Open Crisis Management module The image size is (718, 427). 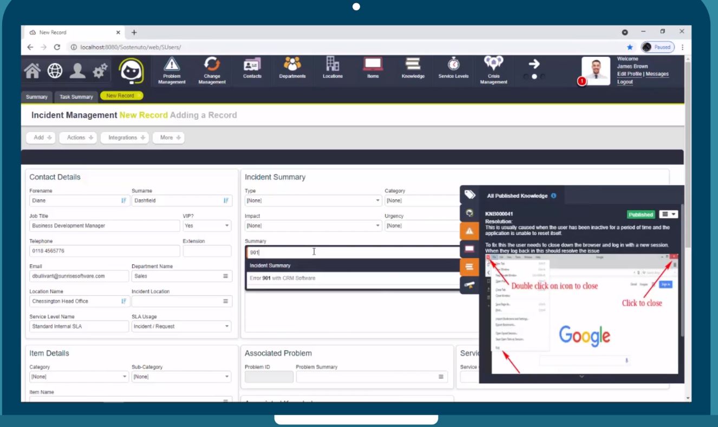click(x=494, y=71)
